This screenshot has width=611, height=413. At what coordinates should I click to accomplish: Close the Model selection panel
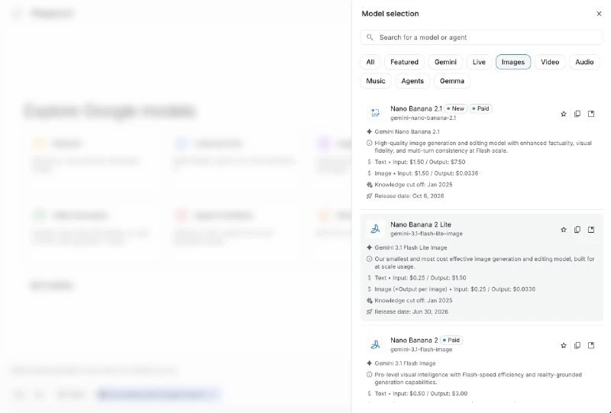pos(599,14)
